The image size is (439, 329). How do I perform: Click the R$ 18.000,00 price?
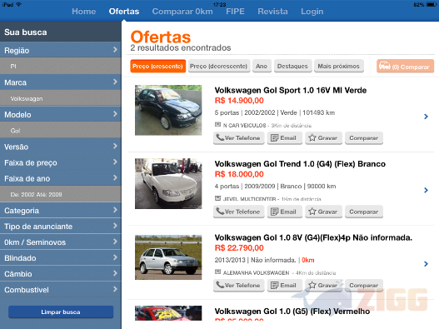(239, 174)
